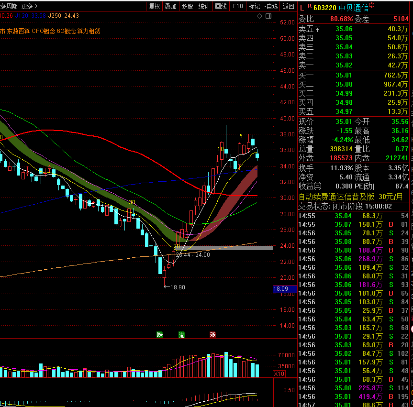Viewport: 413px width, 407px height.
Task: Open the 算力租赁 concept tag
Action: tap(89, 32)
